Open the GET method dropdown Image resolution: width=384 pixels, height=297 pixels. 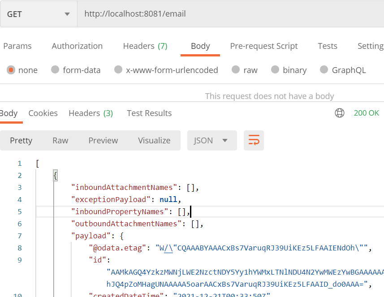click(39, 14)
